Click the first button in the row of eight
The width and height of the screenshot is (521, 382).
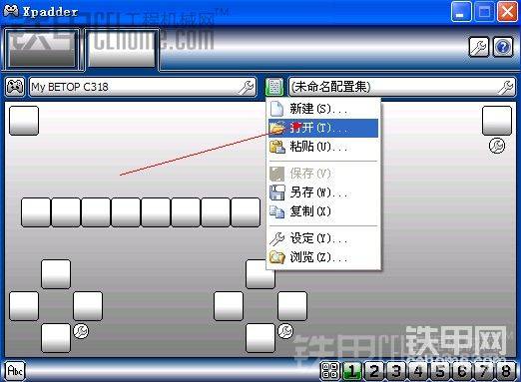(36, 212)
